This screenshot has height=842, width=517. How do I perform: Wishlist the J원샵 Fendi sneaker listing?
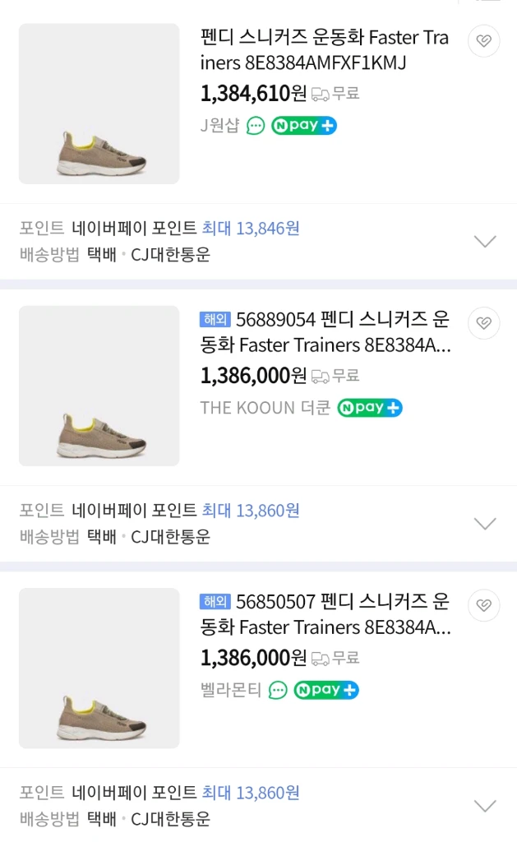484,41
